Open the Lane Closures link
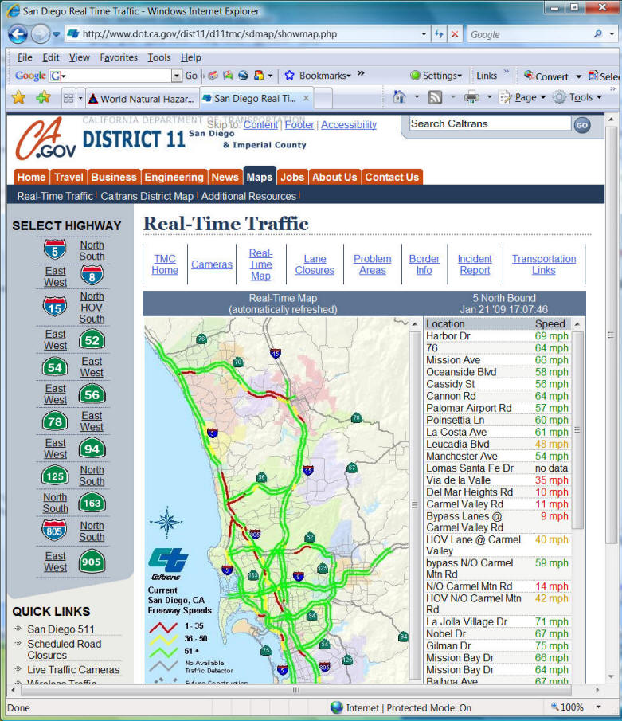Screen dimensions: 622x721 pos(315,264)
